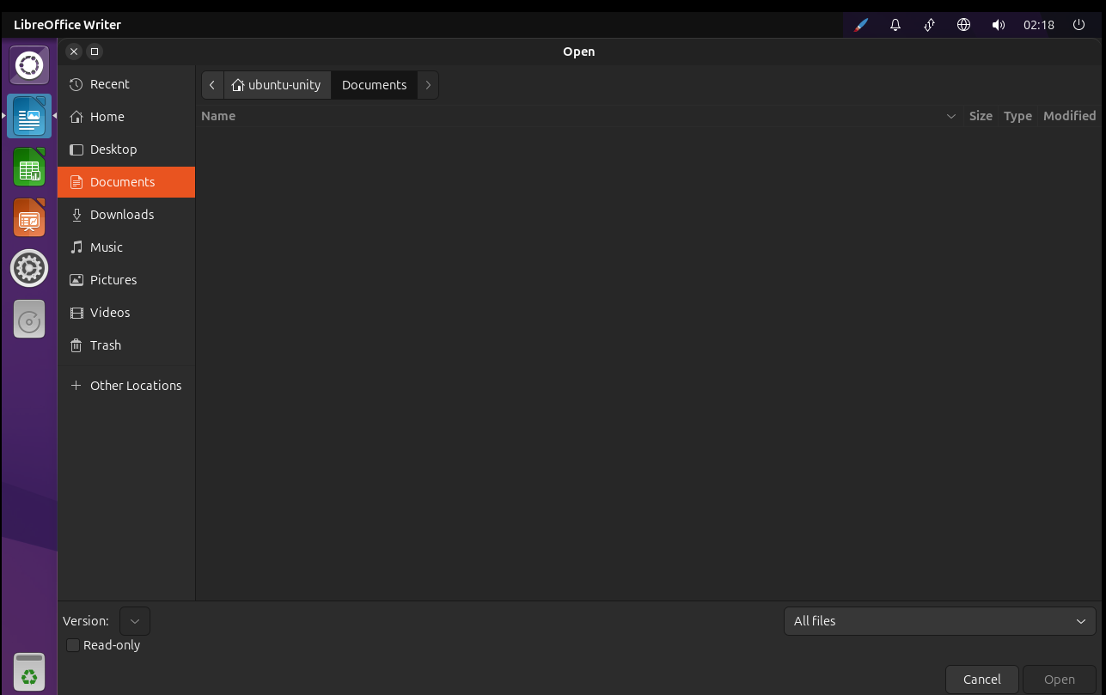Sort the file list by Type column
The image size is (1106, 695).
point(1017,116)
